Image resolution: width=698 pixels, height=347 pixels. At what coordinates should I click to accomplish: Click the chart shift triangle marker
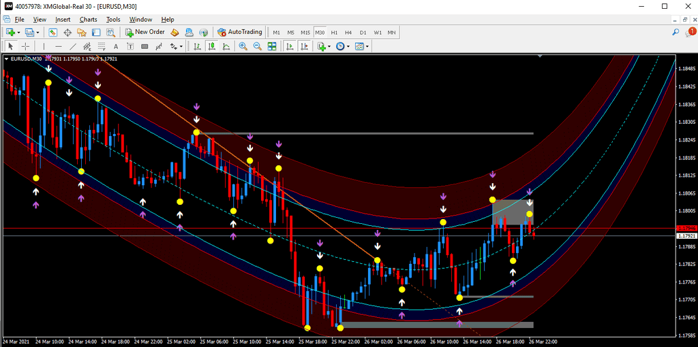click(x=540, y=56)
